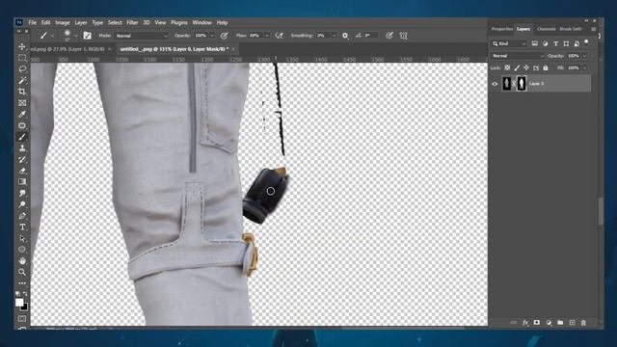Enable airbrush-style build-up
617x347 pixels.
point(279,36)
